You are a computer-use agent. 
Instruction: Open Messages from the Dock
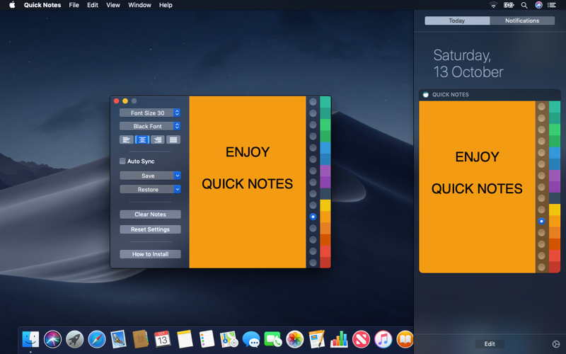tap(251, 340)
